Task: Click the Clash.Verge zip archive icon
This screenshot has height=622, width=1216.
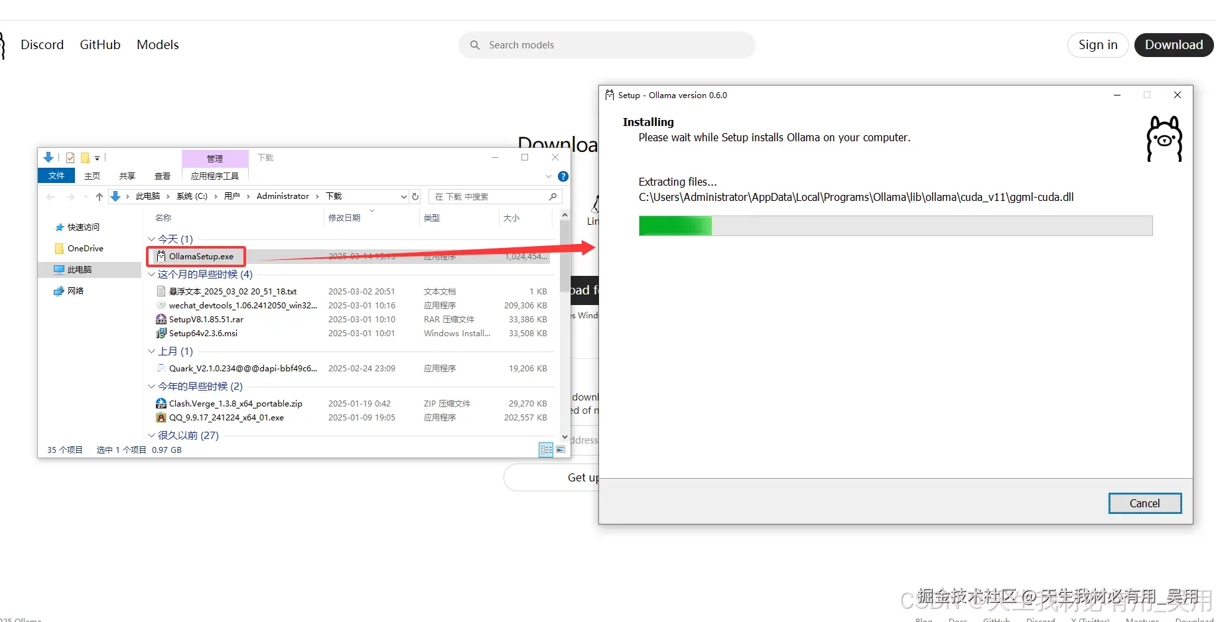Action: (161, 403)
